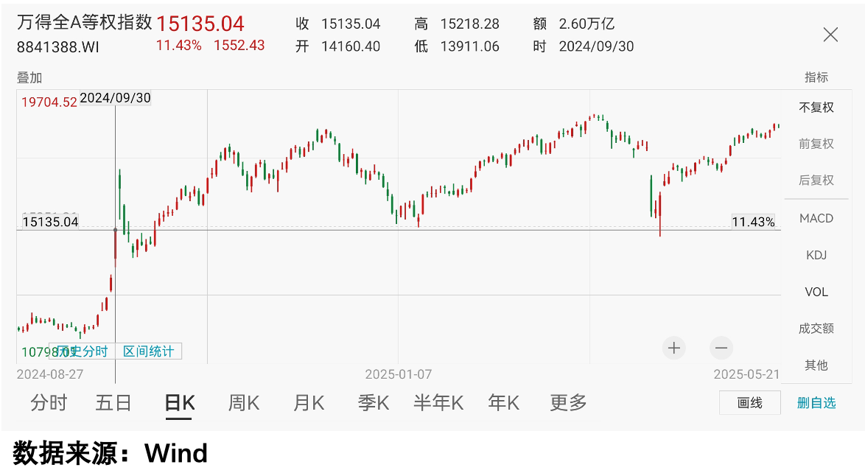Show the MACD indicator

pyautogui.click(x=816, y=219)
